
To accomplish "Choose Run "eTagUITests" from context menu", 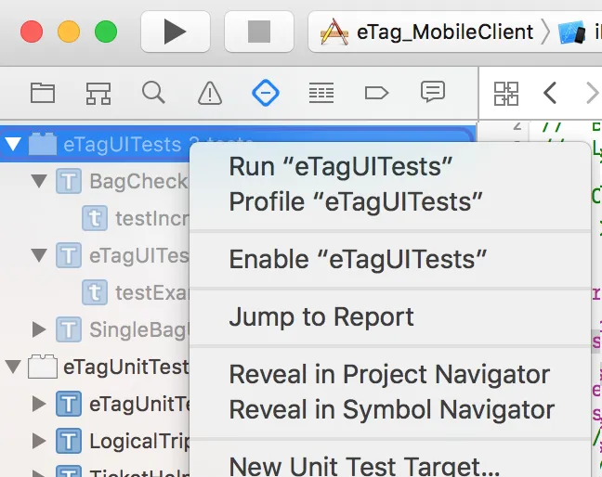I will click(340, 168).
